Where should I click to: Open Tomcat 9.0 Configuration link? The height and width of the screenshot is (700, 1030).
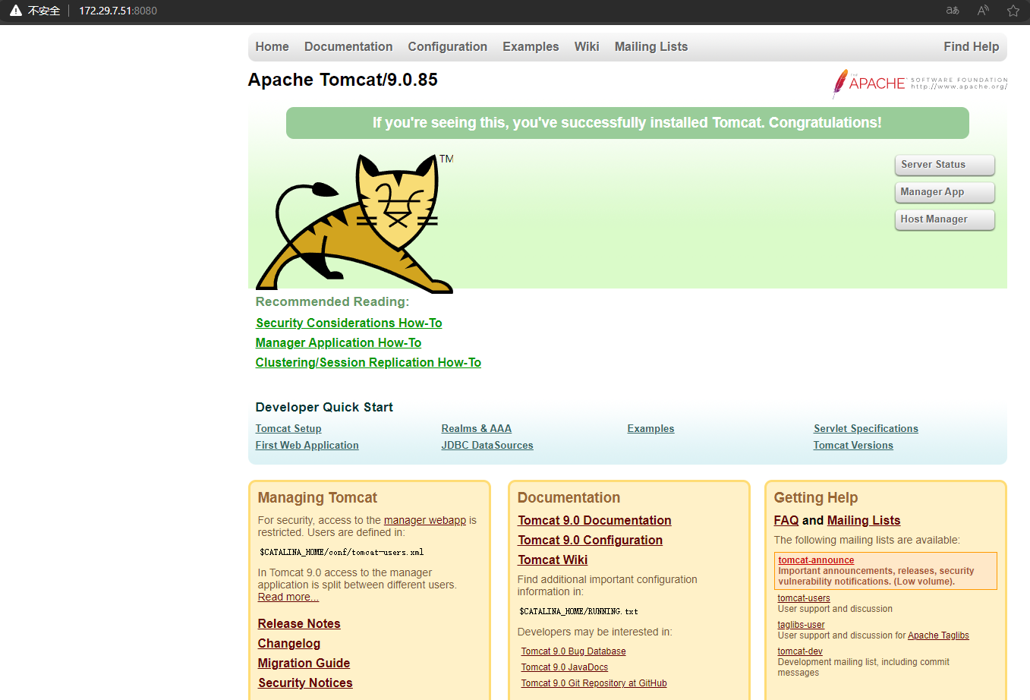(x=590, y=541)
